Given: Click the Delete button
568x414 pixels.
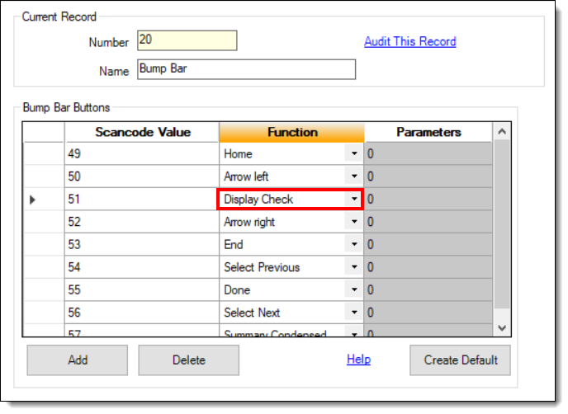Looking at the screenshot, I should click(188, 360).
